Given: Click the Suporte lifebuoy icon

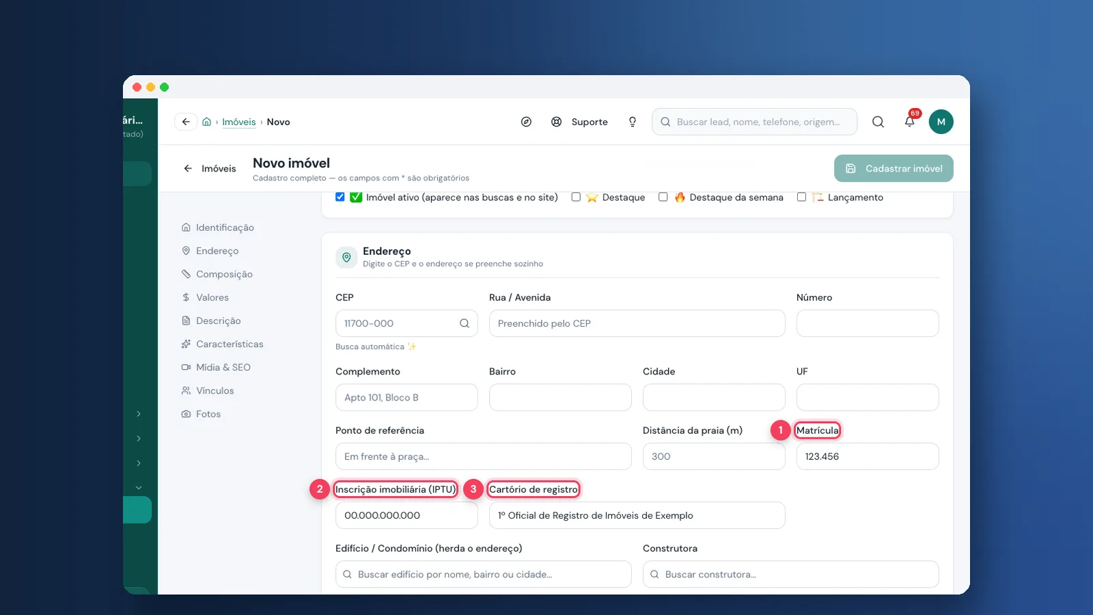Looking at the screenshot, I should click(x=557, y=122).
